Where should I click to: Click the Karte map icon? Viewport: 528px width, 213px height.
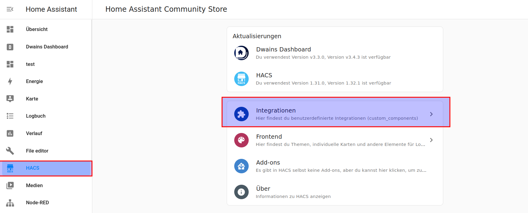10,99
